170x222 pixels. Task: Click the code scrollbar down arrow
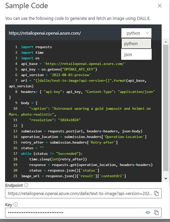pos(166,179)
